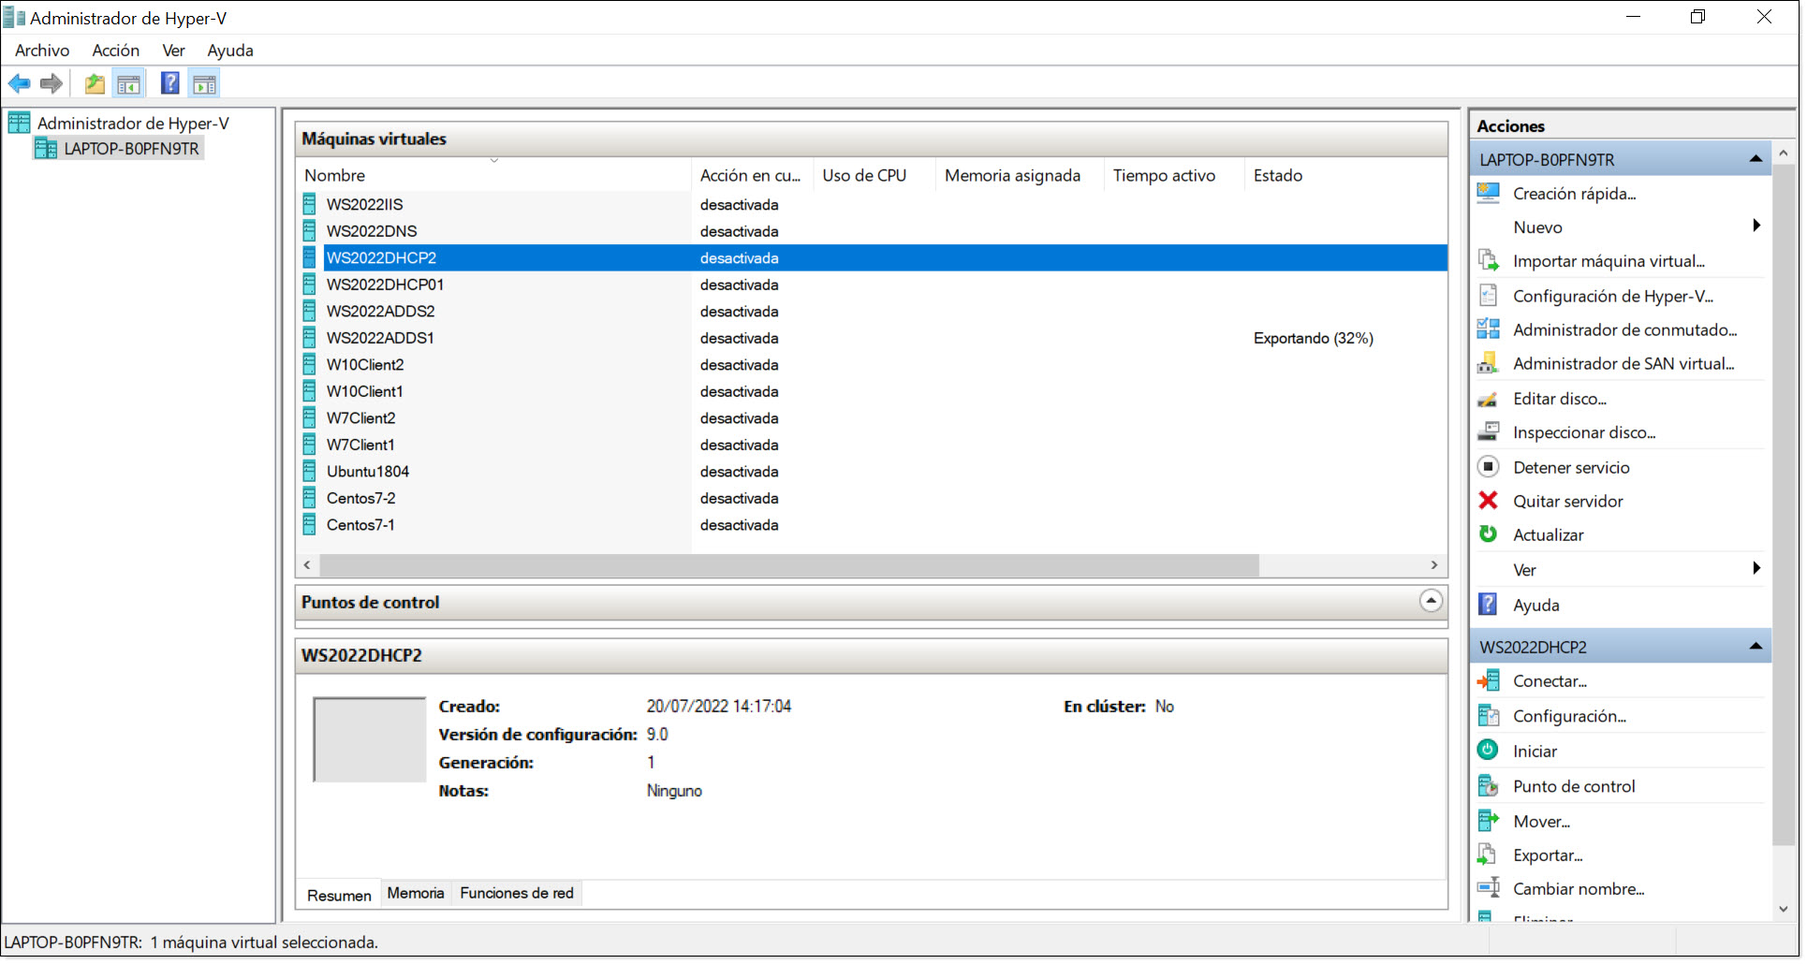The height and width of the screenshot is (964, 1807).
Task: Click the Conectar icon for WS2022DHCP2
Action: tap(1489, 680)
